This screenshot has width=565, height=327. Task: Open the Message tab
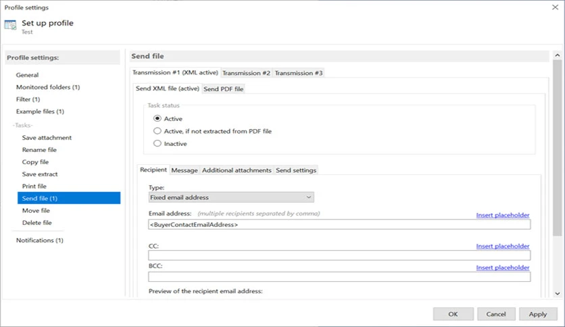[185, 170]
